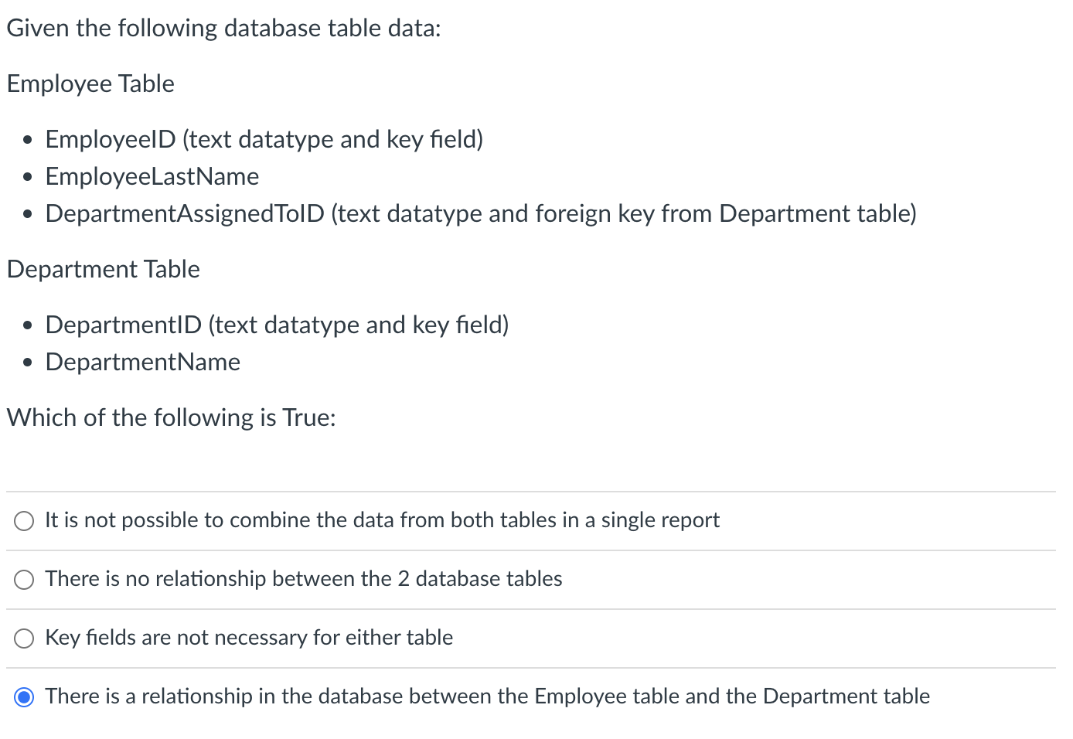
Task: Click the last answer option row
Action: click(x=487, y=696)
